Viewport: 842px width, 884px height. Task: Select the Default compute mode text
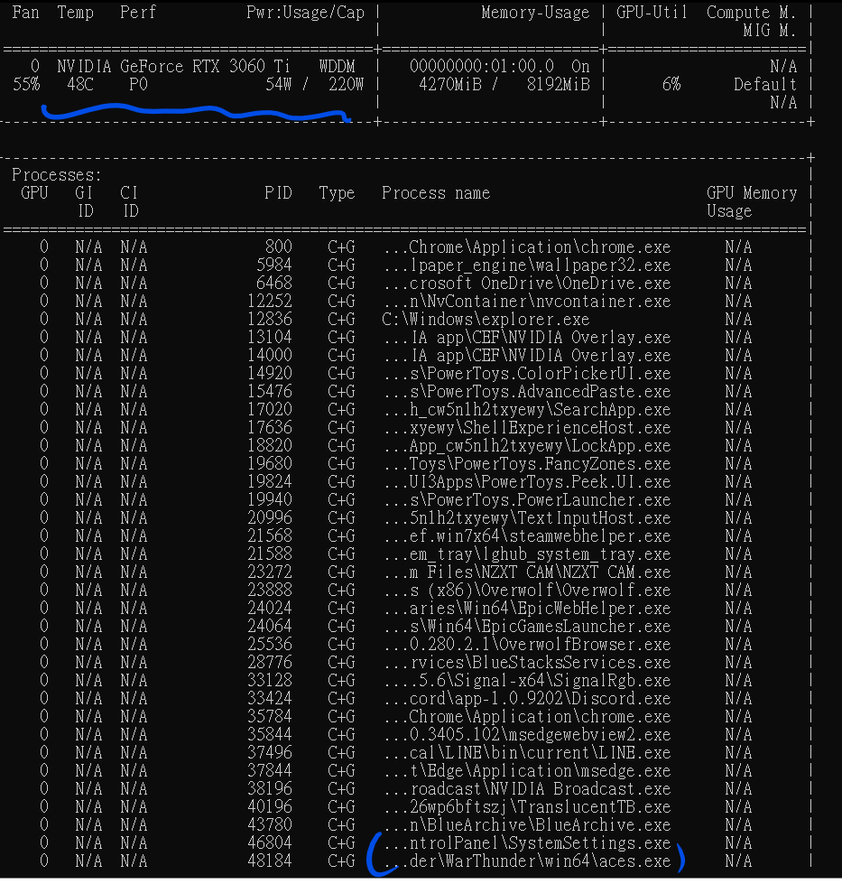pyautogui.click(x=765, y=85)
